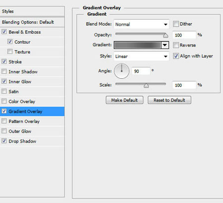Click the Scale value field
This screenshot has width=223, height=203.
point(184,85)
